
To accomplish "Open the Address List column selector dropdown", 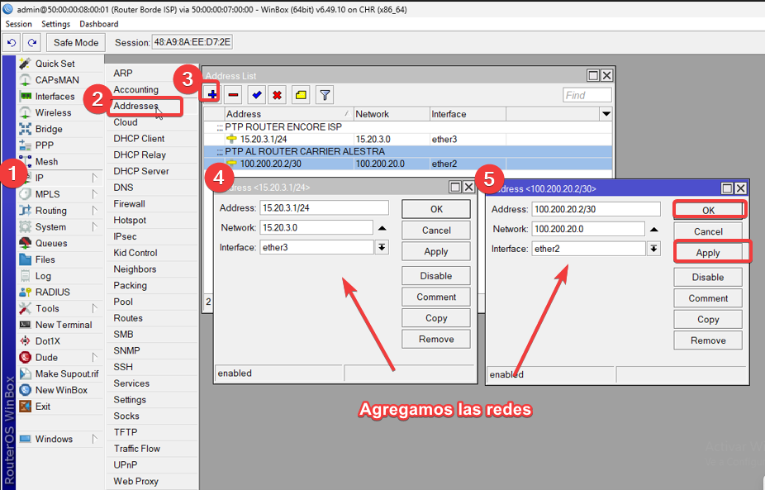I will coord(606,114).
